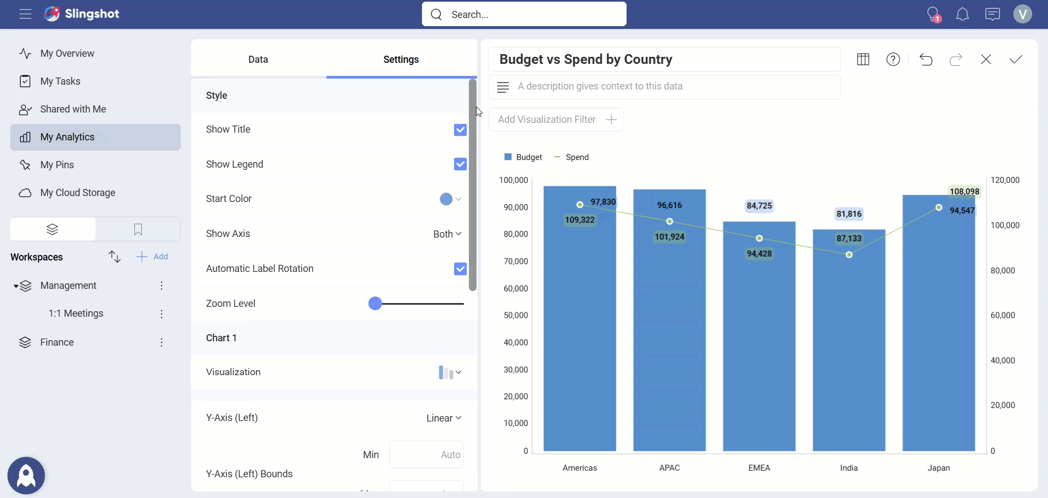Select My Overview in sidebar

[67, 54]
